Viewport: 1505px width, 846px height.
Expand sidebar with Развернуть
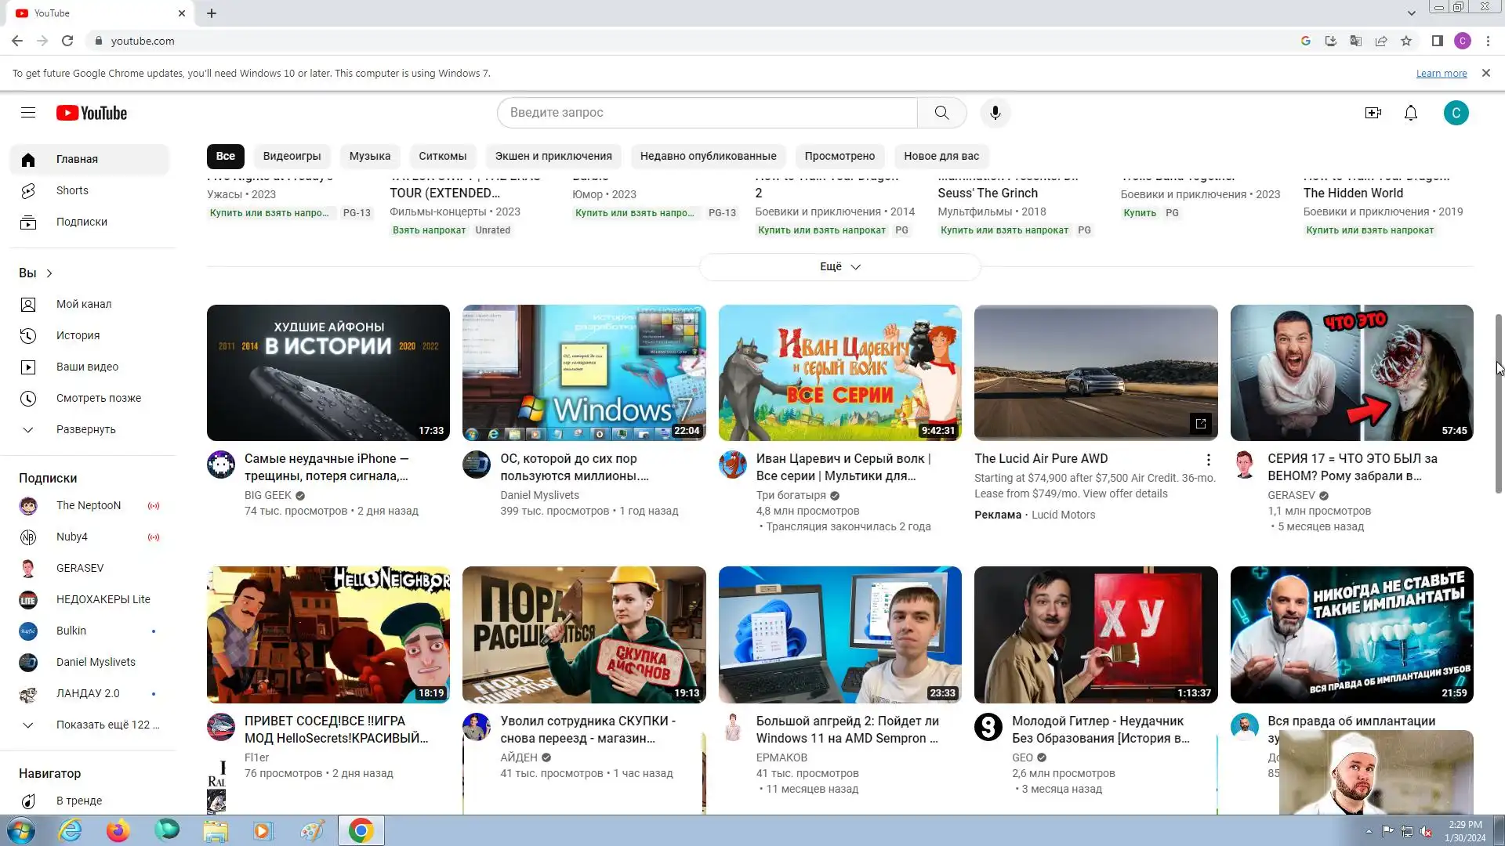tap(85, 429)
